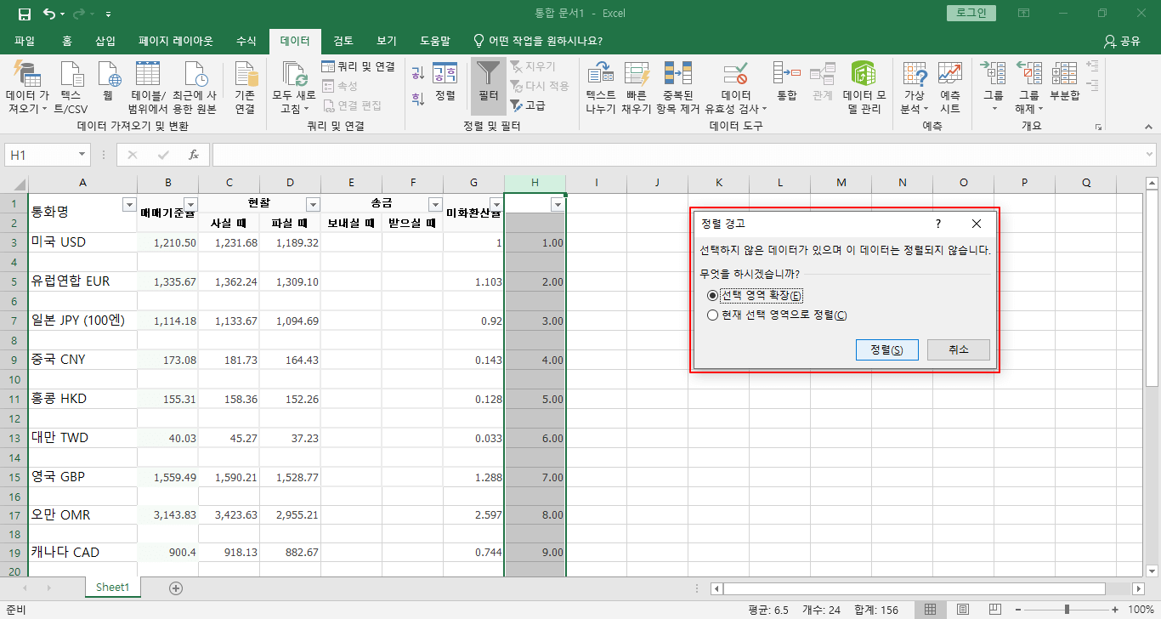Open the Page Layout (페이지 레이아웃) tab

pyautogui.click(x=176, y=41)
